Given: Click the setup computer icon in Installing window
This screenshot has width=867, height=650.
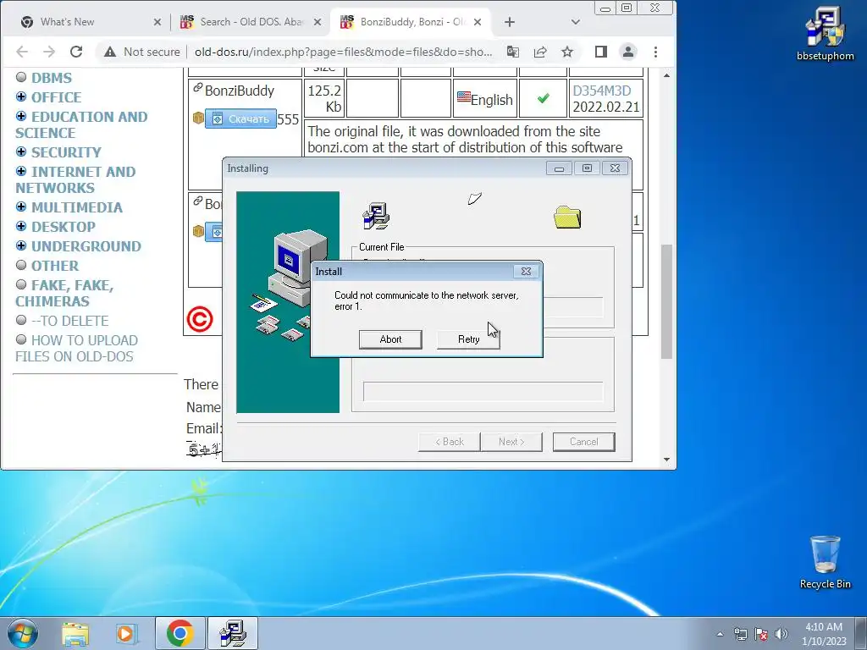Looking at the screenshot, I should coord(376,216).
